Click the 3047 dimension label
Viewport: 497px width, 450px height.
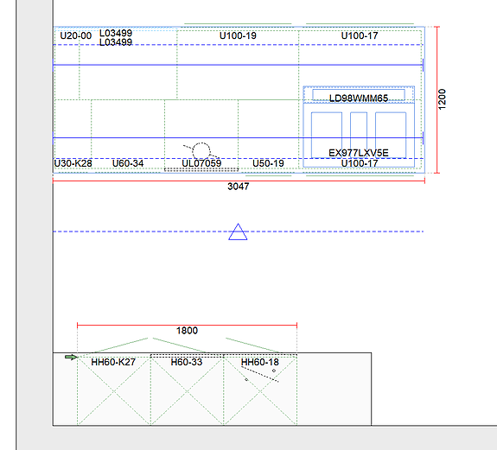(239, 187)
